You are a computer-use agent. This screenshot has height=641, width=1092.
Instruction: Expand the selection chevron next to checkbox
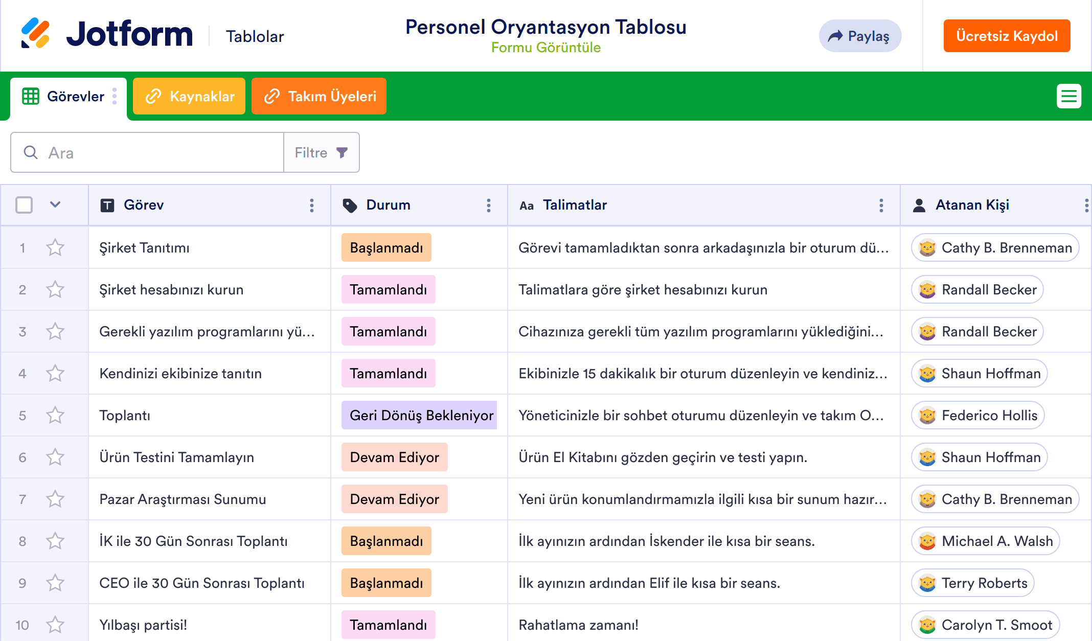[x=55, y=205]
